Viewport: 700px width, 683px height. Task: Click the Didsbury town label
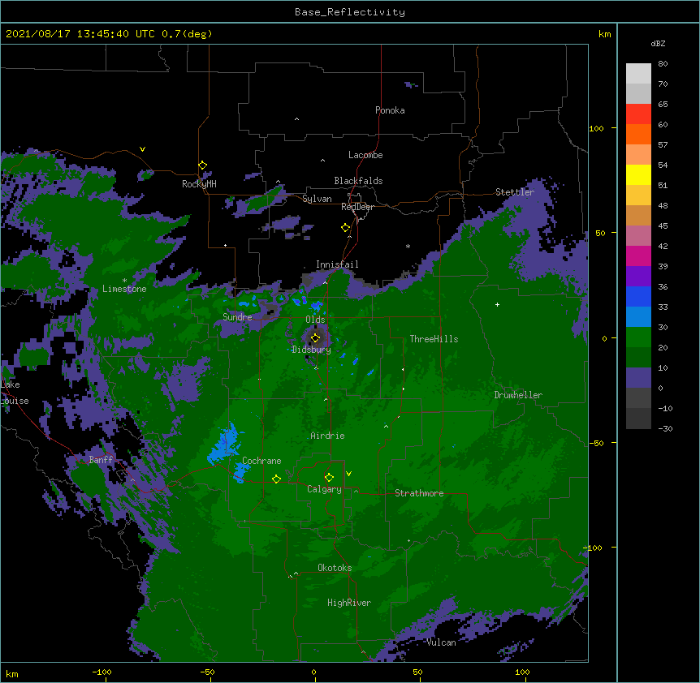pos(311,350)
